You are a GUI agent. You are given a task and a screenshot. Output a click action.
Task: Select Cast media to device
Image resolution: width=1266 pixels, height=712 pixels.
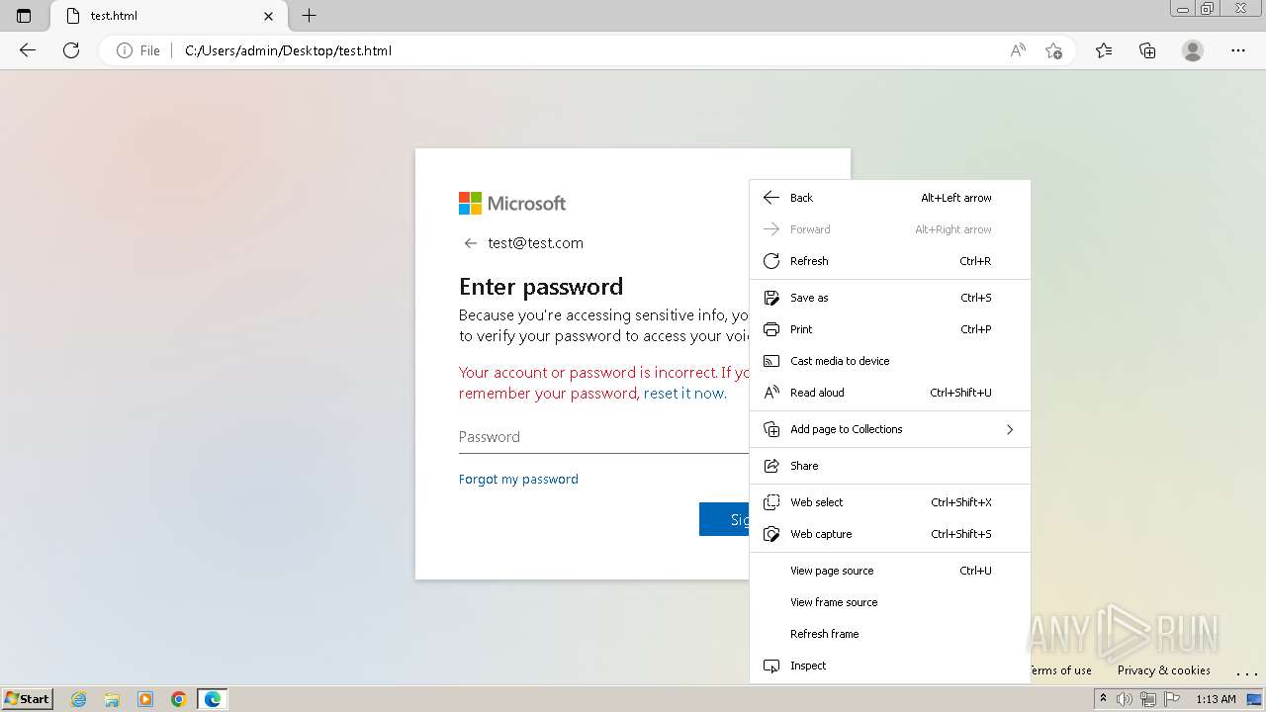[890, 361]
